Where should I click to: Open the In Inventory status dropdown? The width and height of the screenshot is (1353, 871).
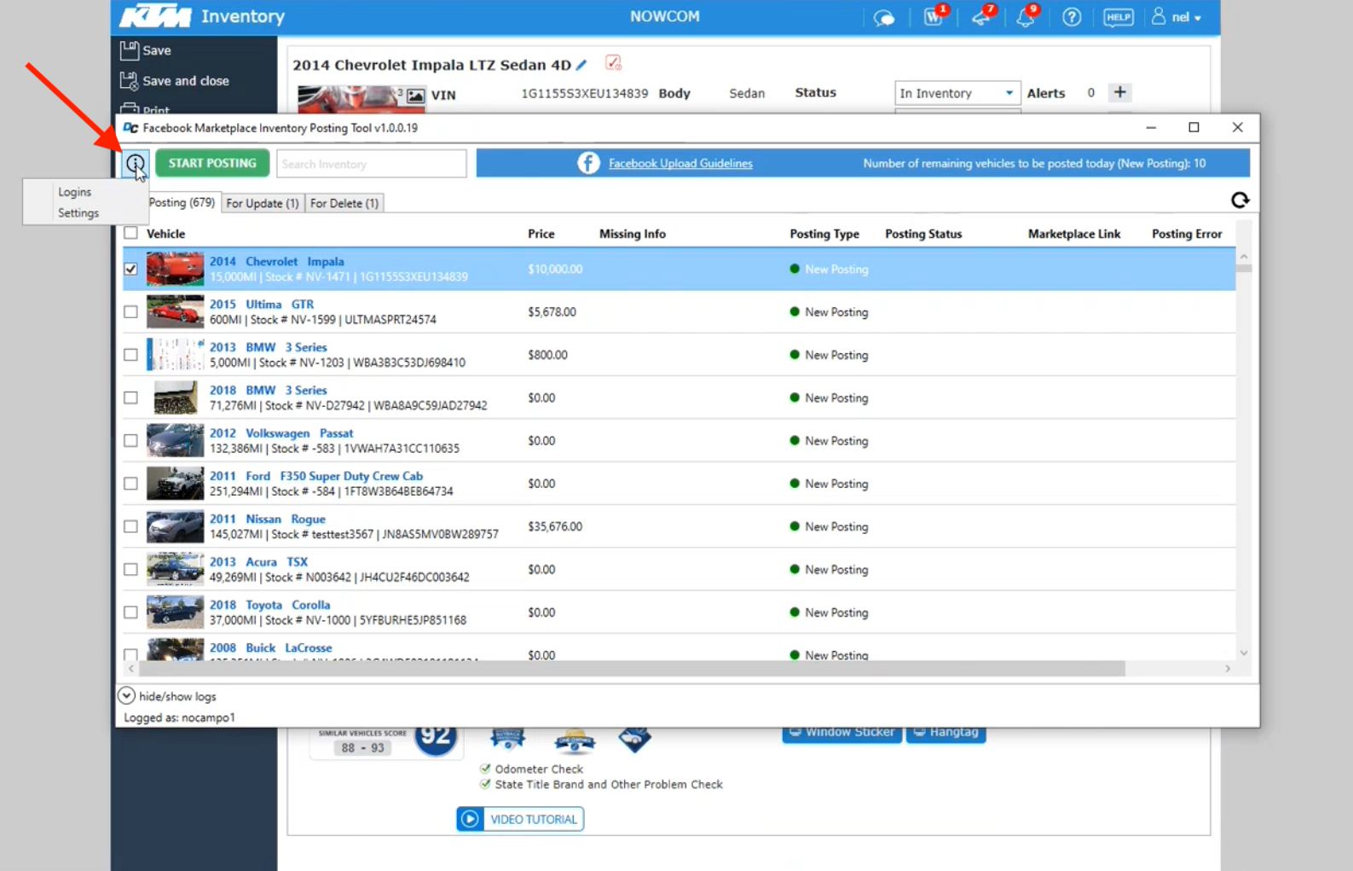click(x=957, y=93)
